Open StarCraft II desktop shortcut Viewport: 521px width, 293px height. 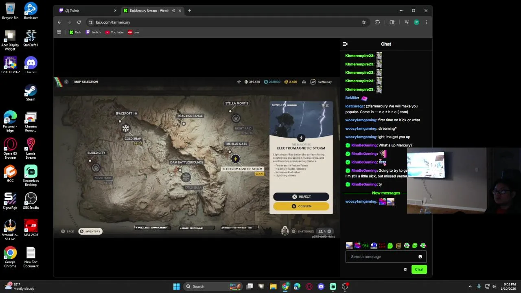31,38
